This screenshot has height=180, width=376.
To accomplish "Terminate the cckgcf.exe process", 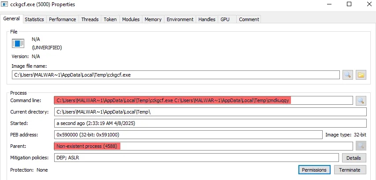I will coord(350,169).
